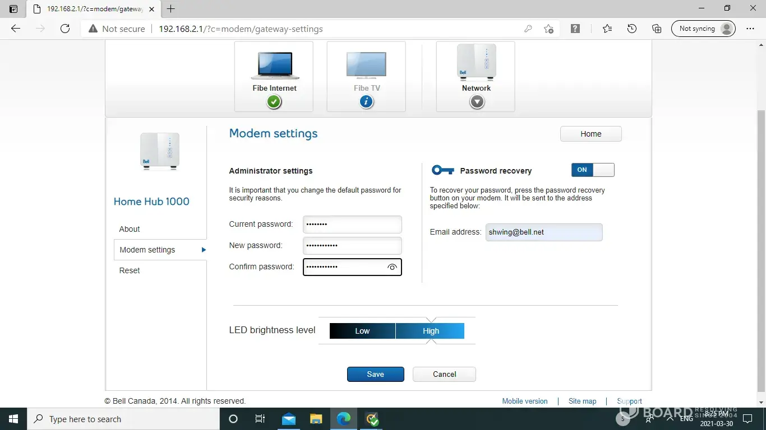This screenshot has height=430, width=766.
Task: Expand the Modem settings sidebar arrow
Action: pos(204,250)
